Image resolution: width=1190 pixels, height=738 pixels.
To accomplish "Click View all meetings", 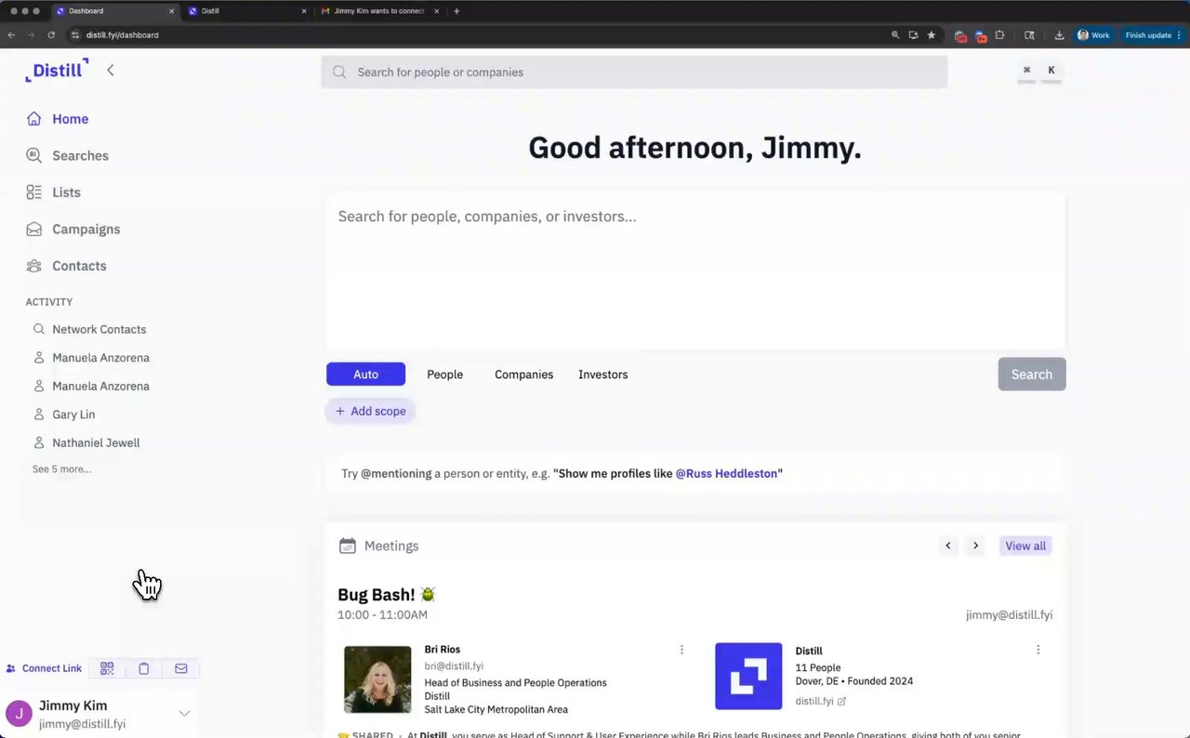I will point(1025,546).
